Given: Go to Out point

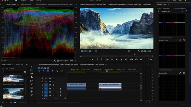Looking at the screenshot, I should pos(126,59).
